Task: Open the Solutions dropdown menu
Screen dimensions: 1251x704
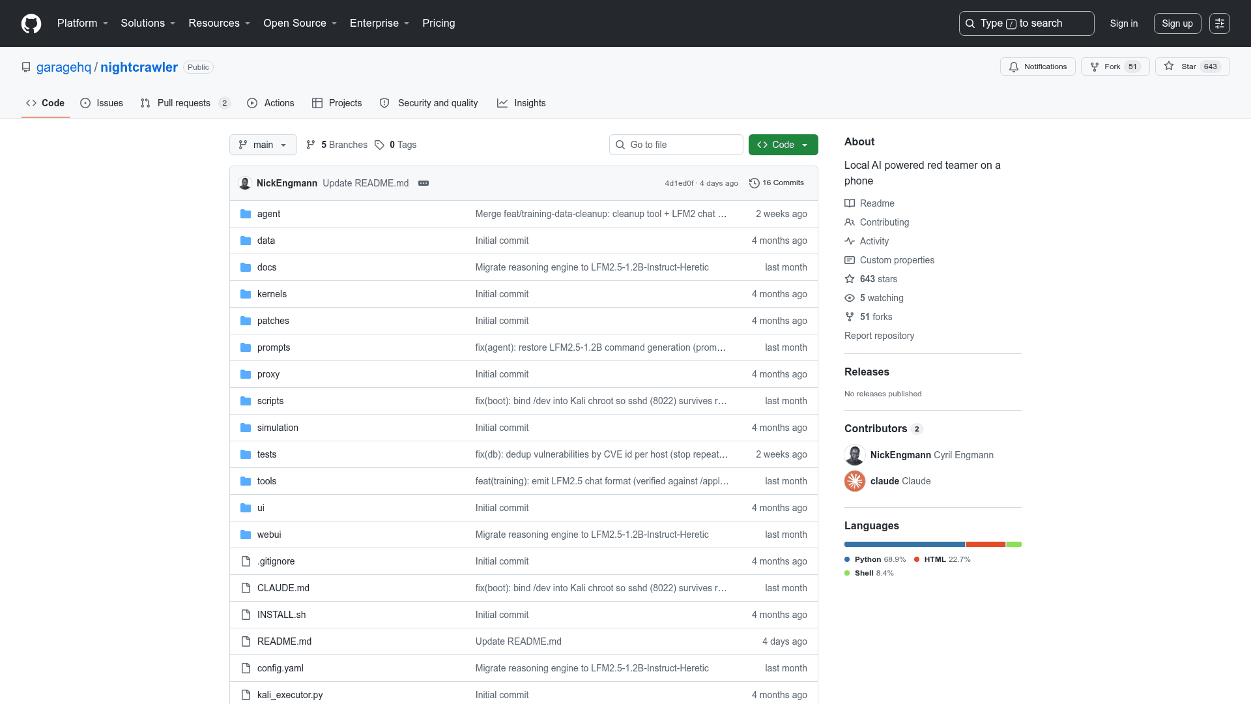Action: [x=148, y=23]
